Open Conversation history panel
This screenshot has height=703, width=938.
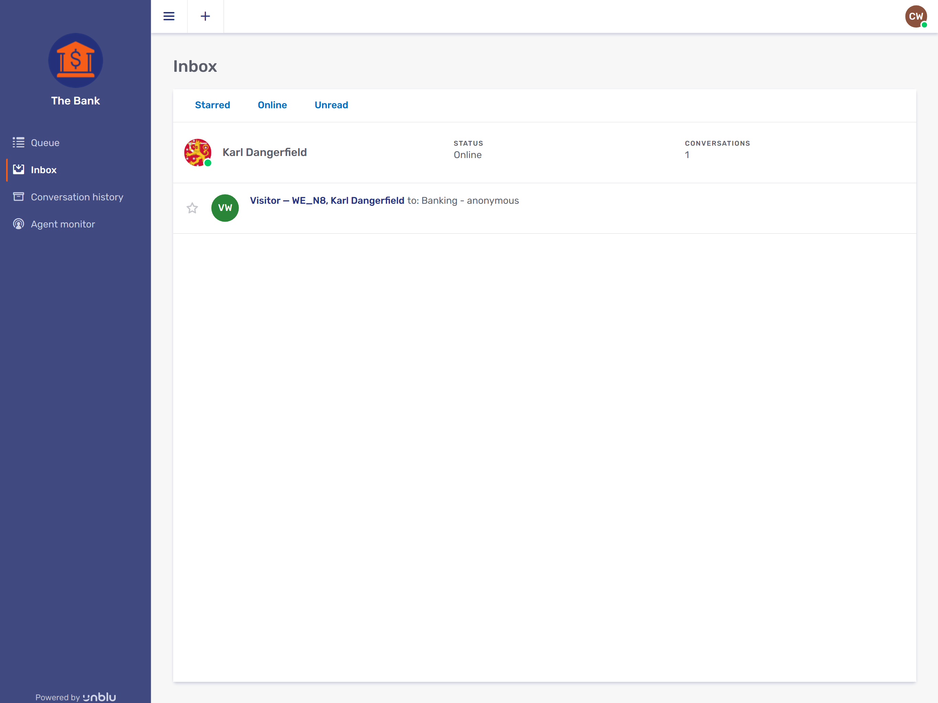[x=77, y=197]
